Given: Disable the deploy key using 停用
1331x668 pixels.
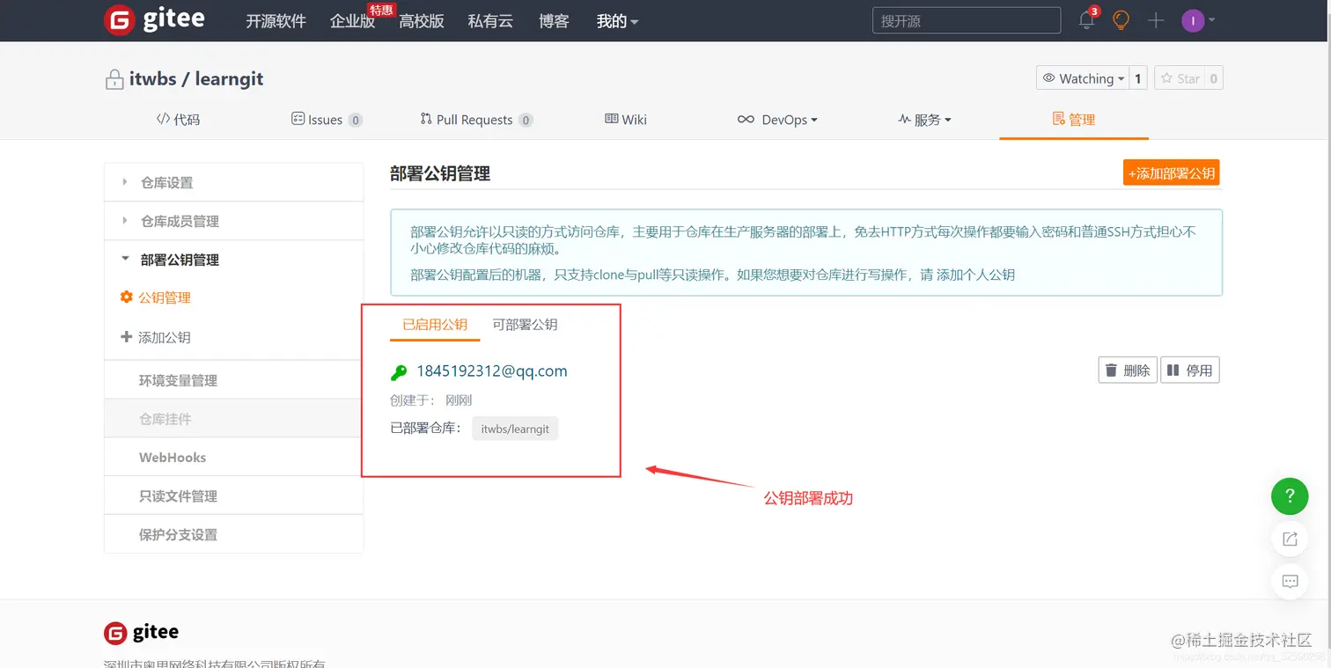Looking at the screenshot, I should [1190, 370].
